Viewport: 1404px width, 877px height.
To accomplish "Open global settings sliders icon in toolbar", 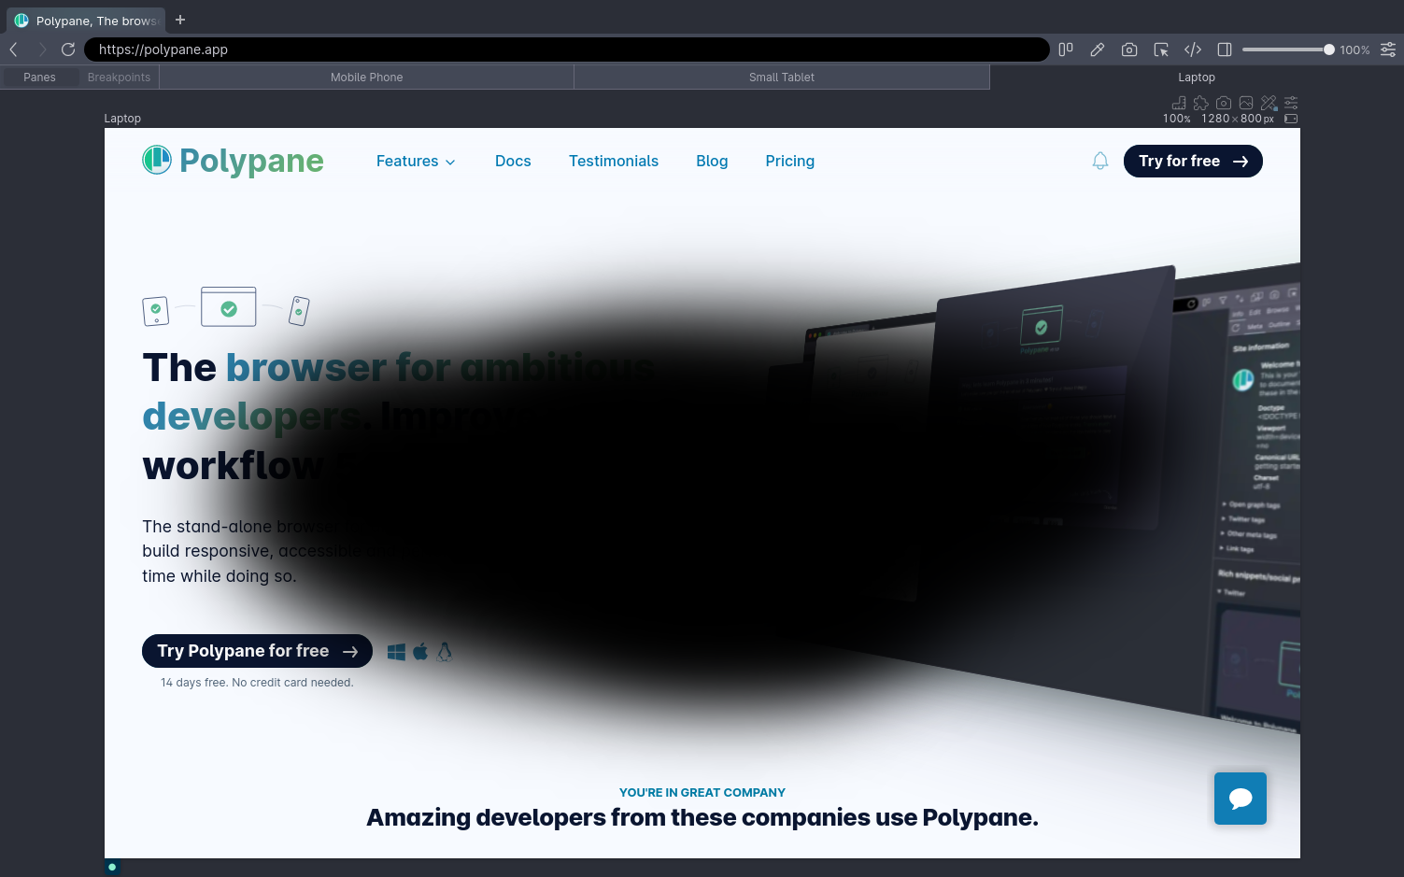I will coord(1388,50).
